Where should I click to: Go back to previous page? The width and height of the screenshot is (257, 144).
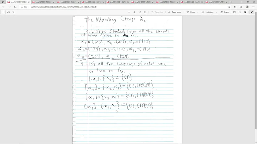tap(4, 7)
